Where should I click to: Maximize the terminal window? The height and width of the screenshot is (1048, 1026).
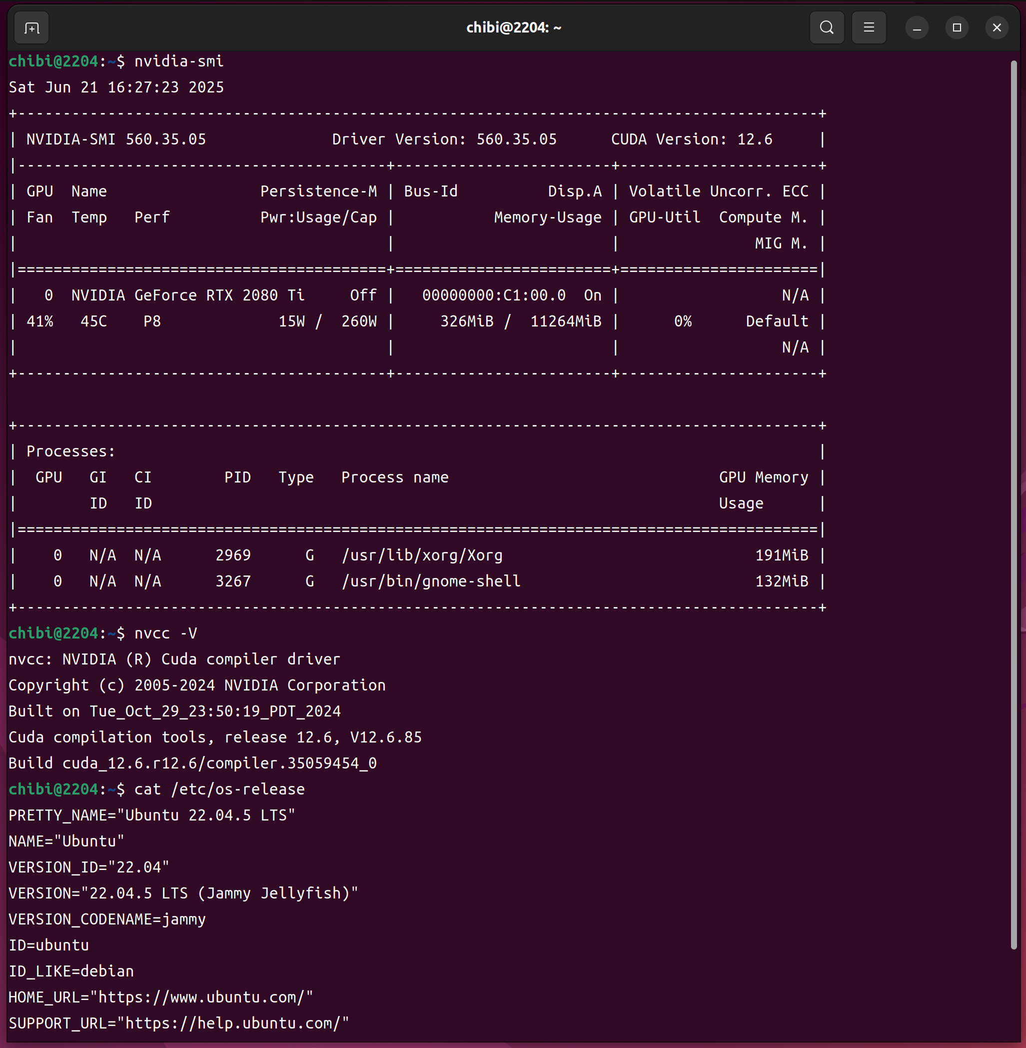pyautogui.click(x=957, y=27)
